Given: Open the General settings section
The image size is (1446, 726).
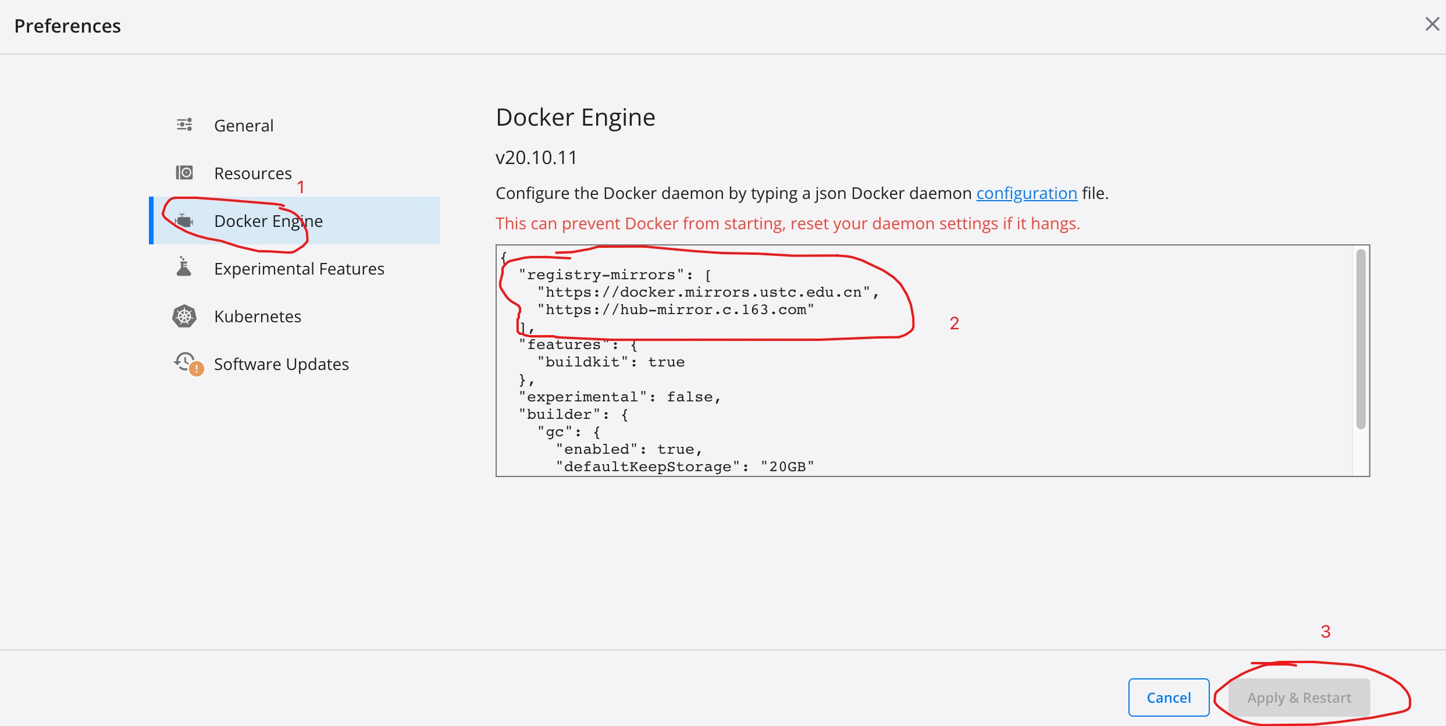Looking at the screenshot, I should point(244,126).
